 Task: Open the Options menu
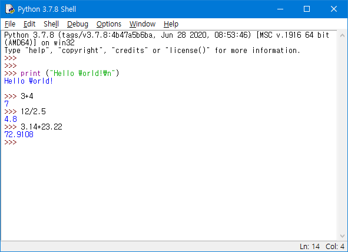[x=109, y=24]
